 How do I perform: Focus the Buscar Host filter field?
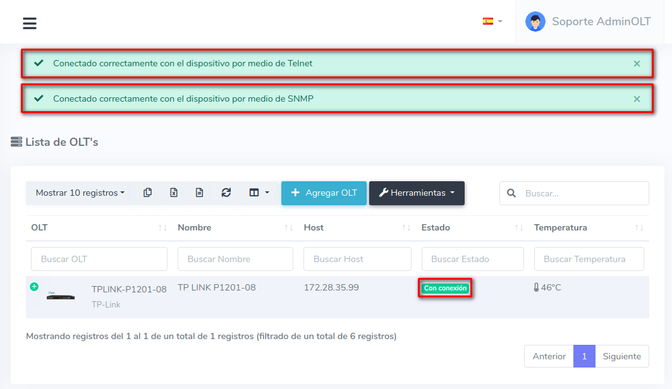click(357, 259)
